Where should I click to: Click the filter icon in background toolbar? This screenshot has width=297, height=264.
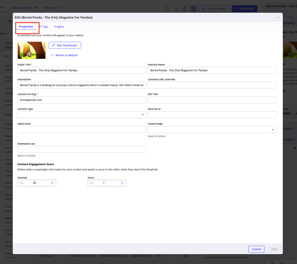193,9
